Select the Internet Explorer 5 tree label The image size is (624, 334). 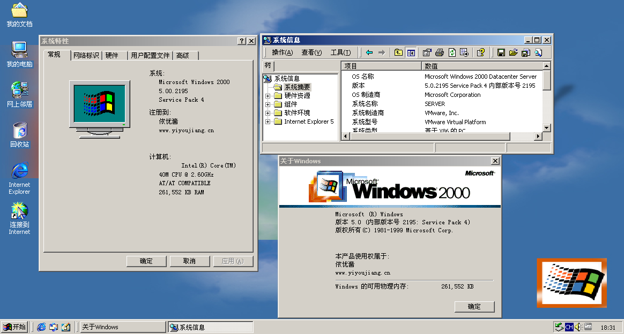click(309, 122)
